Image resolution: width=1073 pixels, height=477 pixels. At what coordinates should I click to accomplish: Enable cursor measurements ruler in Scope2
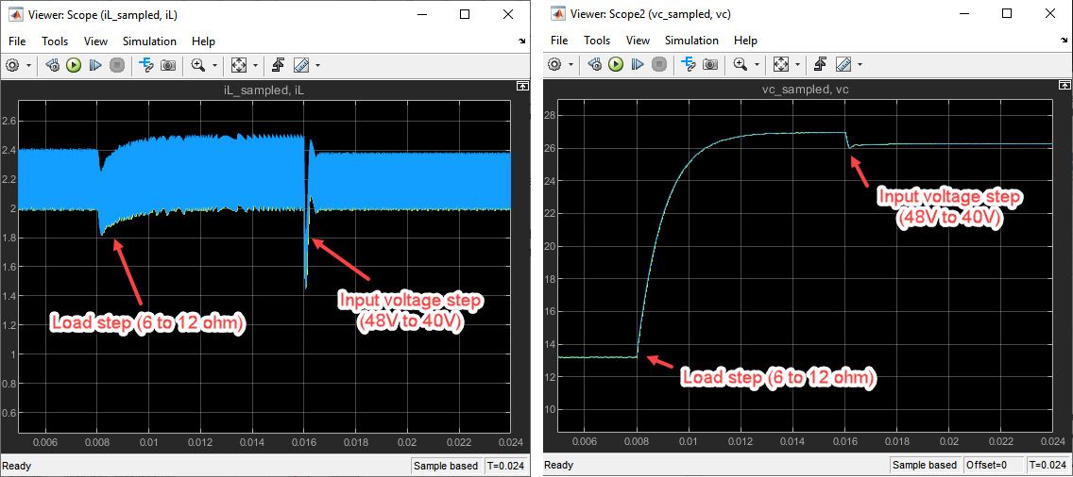click(x=843, y=64)
